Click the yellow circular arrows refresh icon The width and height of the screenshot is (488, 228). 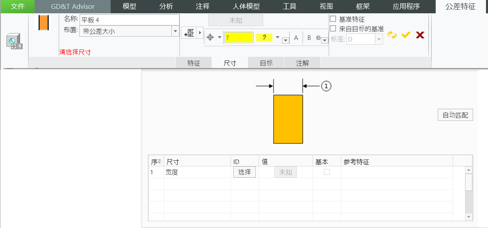click(392, 35)
